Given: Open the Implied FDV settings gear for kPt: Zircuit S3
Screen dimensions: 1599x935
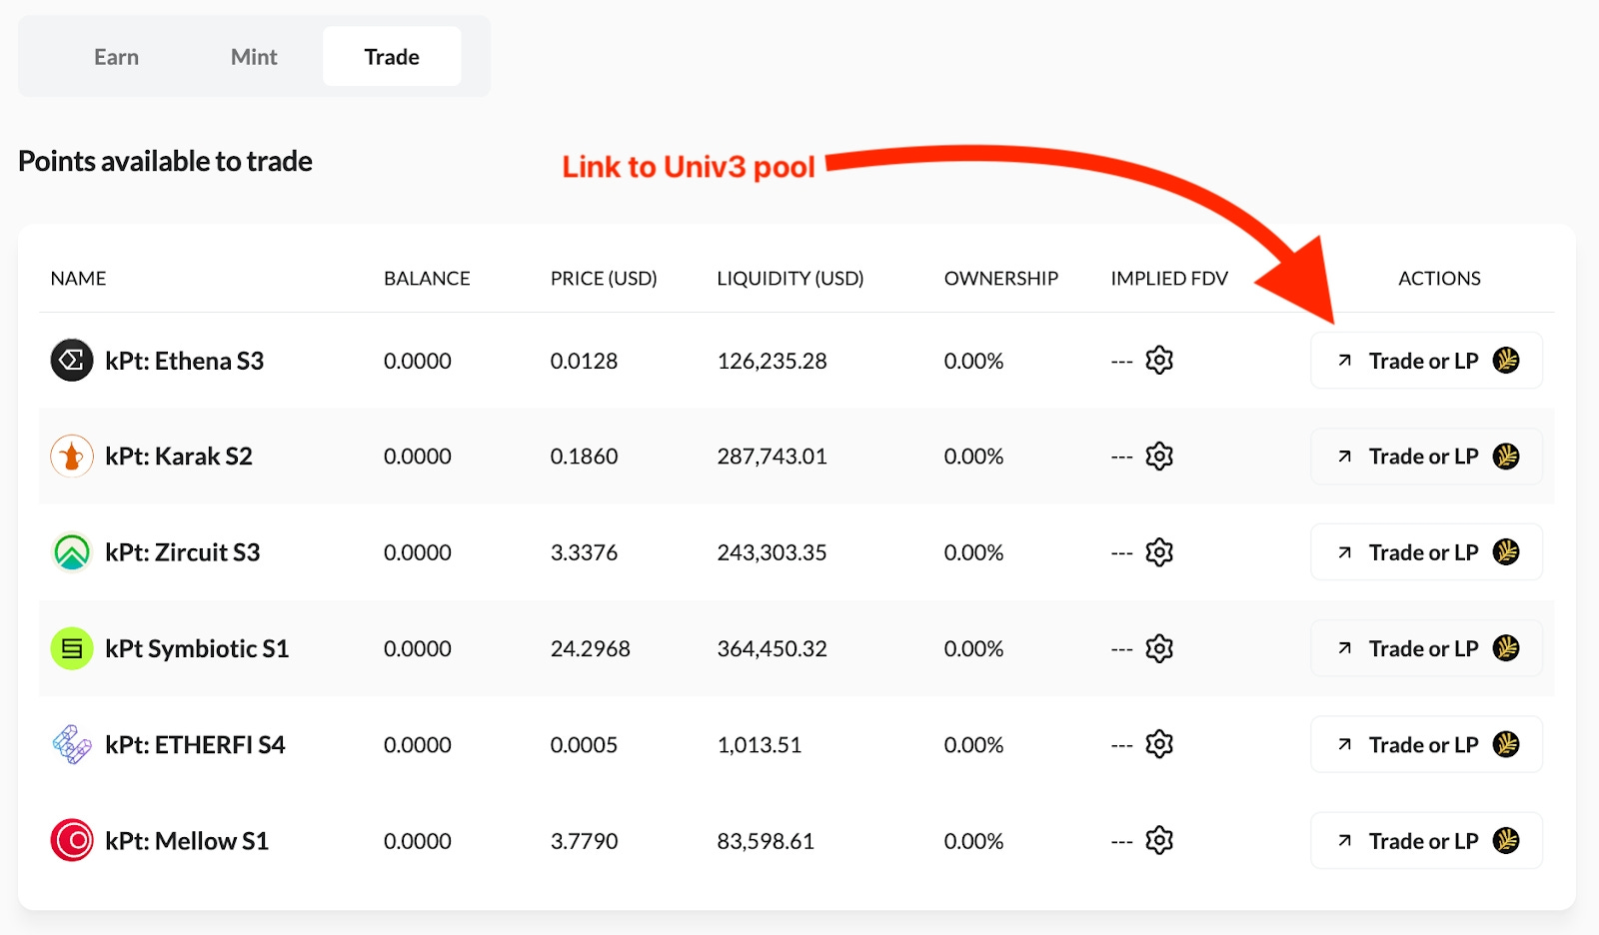Looking at the screenshot, I should coord(1159,552).
